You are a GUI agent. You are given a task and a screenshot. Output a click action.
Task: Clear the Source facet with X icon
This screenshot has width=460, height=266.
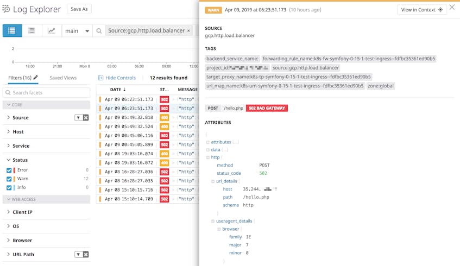[x=86, y=118]
